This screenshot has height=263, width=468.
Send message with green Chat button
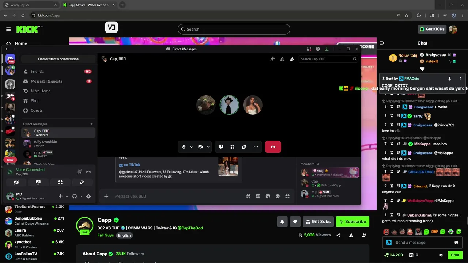tap(455, 255)
